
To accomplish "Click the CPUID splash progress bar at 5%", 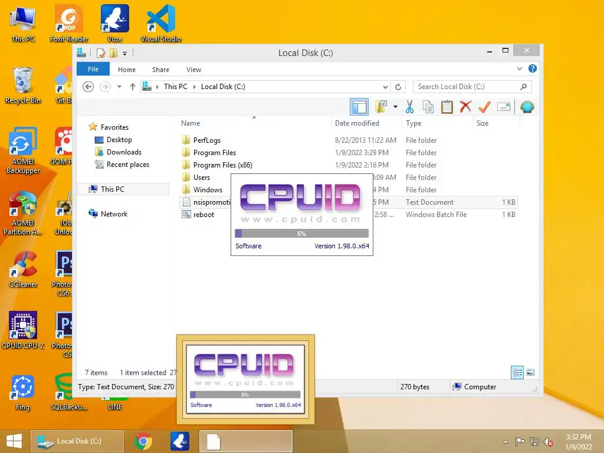I will click(301, 234).
